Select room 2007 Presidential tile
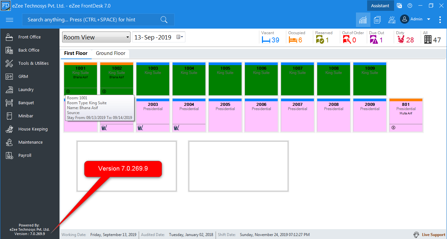The image size is (447, 239). click(x=297, y=115)
